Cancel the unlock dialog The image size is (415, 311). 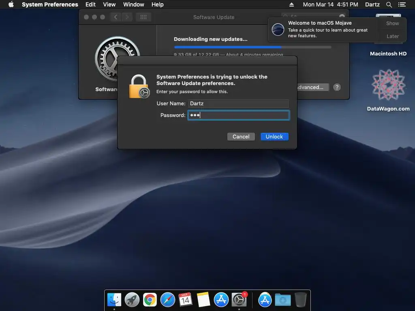click(241, 137)
